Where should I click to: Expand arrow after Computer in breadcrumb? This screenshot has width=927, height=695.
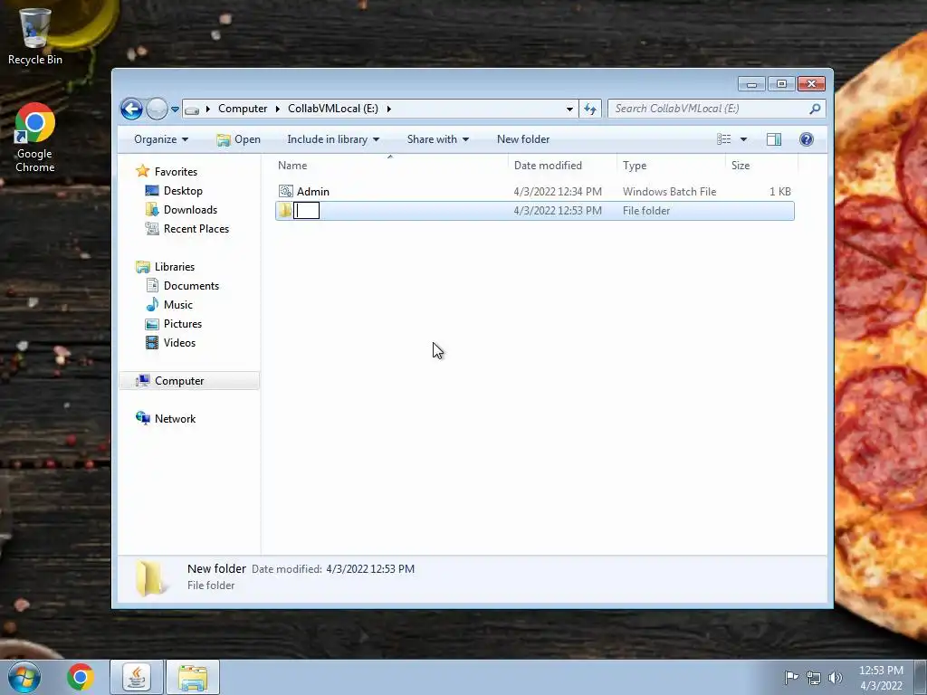coord(277,109)
